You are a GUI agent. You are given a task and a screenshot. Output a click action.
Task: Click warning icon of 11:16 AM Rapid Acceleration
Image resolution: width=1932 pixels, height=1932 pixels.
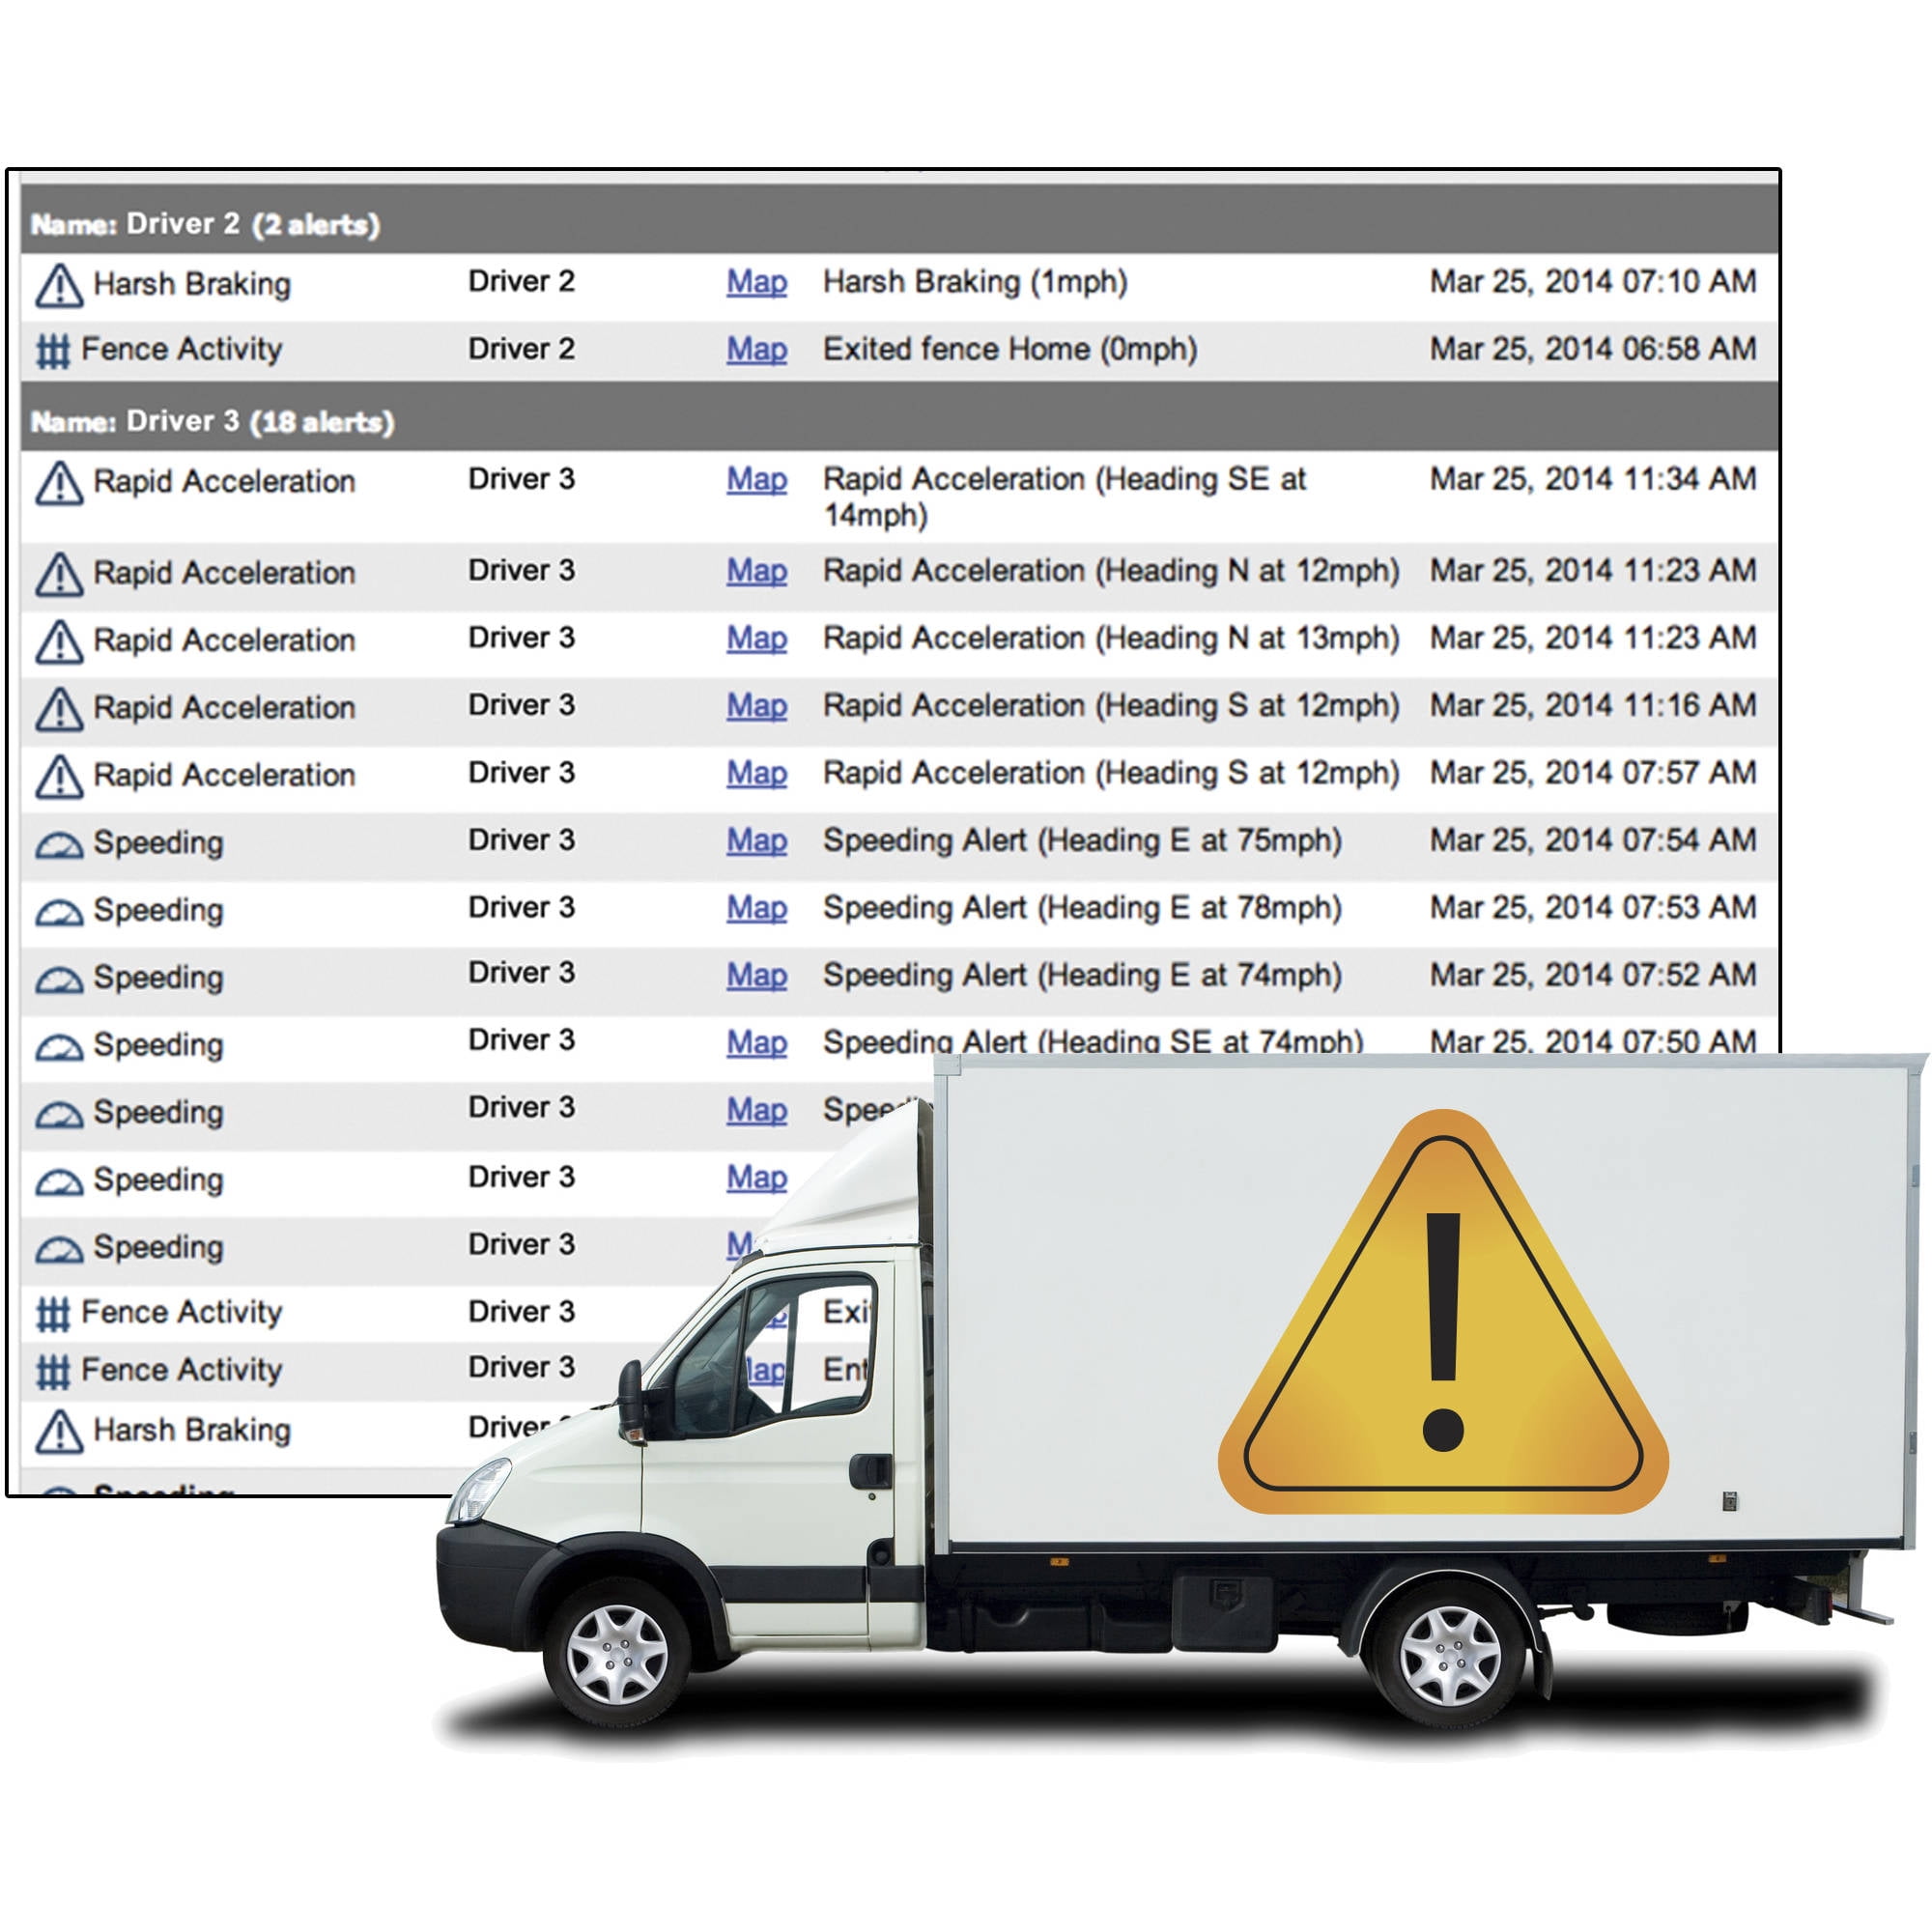tap(59, 708)
